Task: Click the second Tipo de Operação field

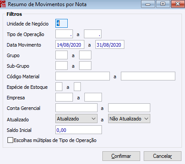Action: pyautogui.click(x=93, y=34)
